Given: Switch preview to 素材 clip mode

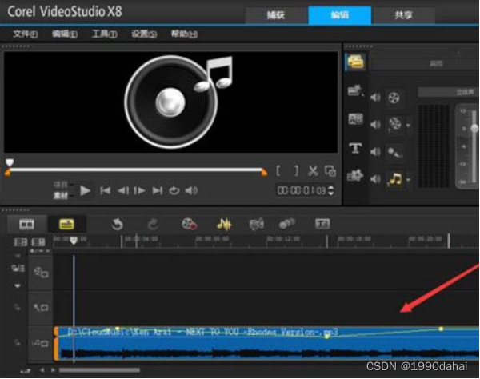Looking at the screenshot, I should click(61, 196).
